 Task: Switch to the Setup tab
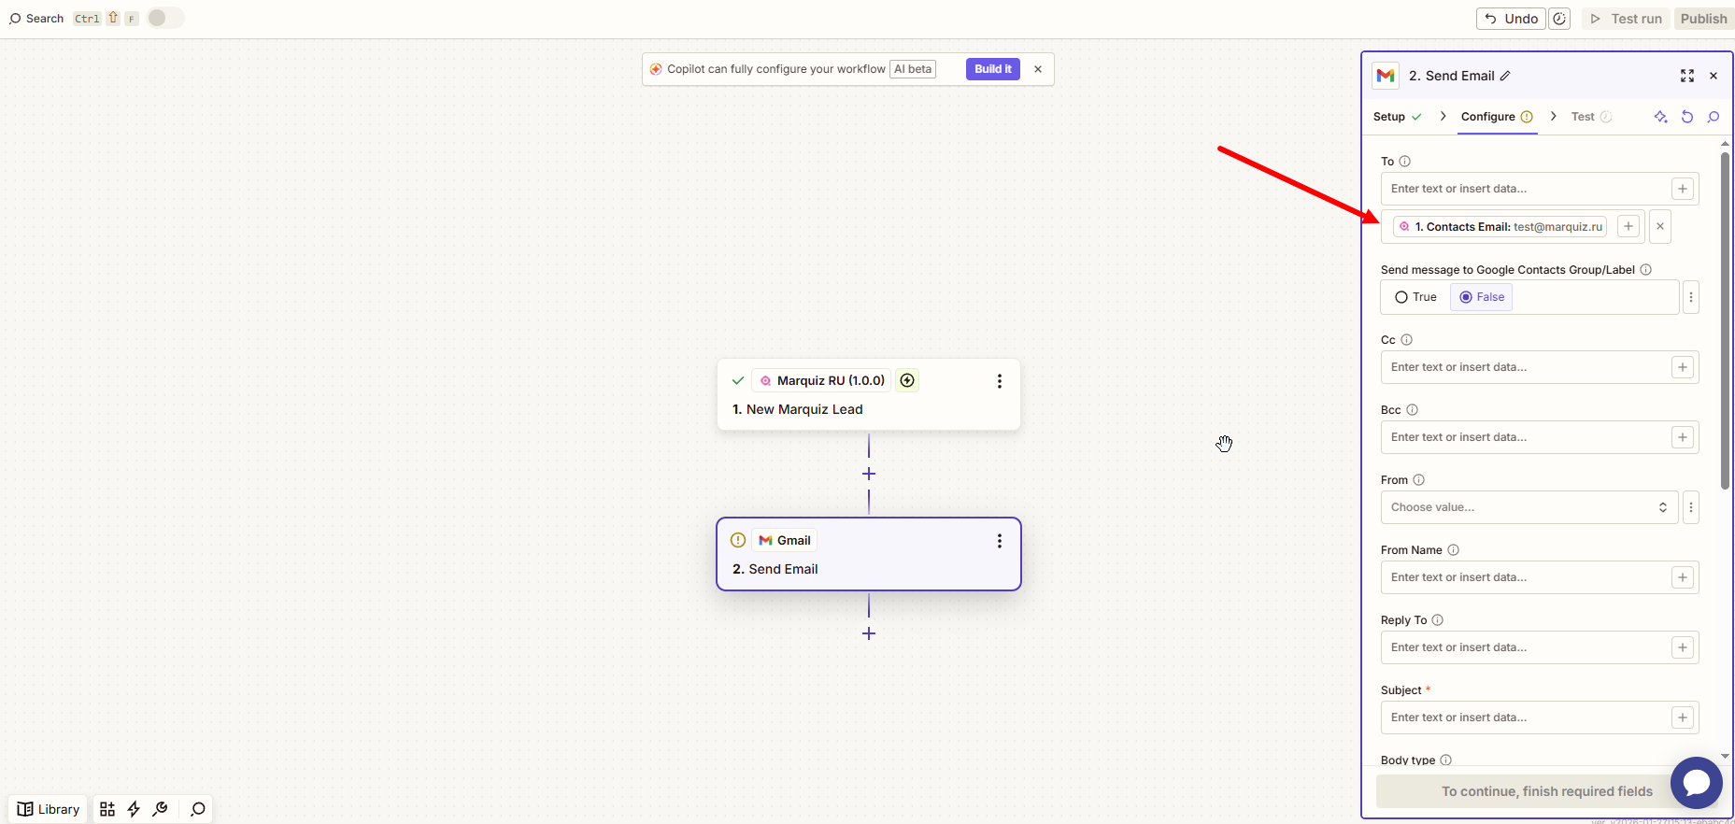pos(1389,117)
